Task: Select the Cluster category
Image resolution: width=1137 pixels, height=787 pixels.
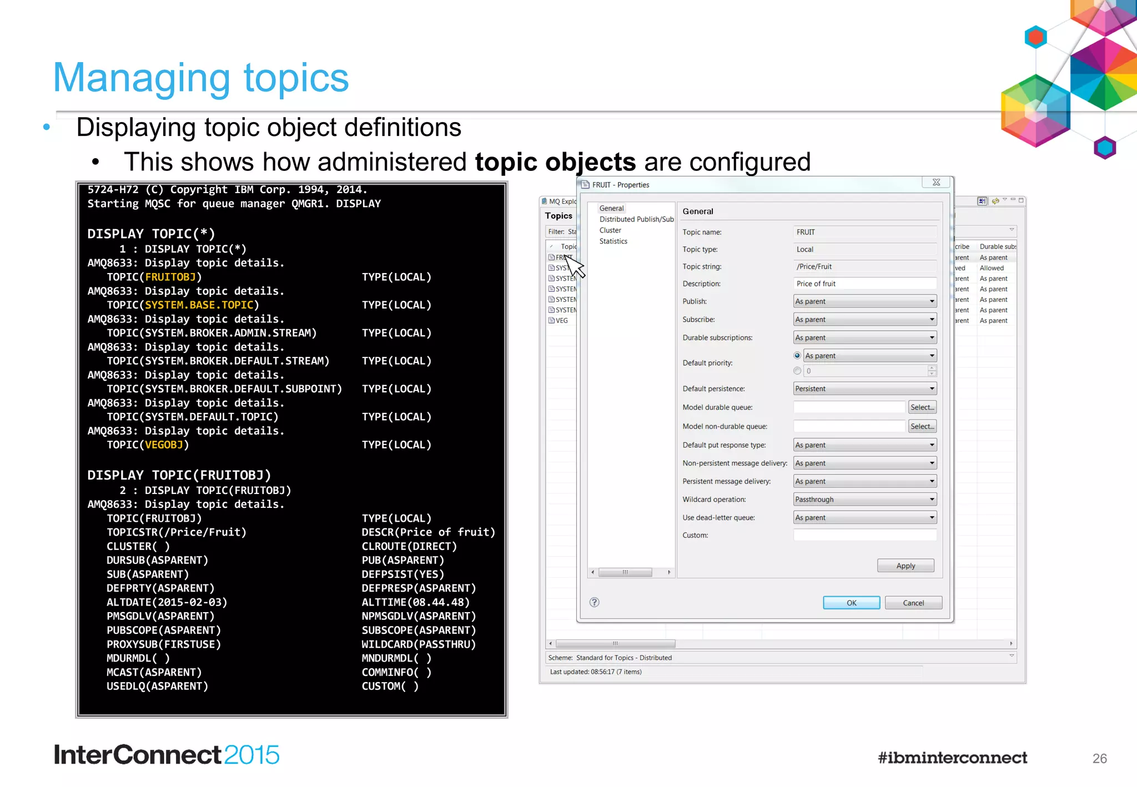Action: (x=610, y=230)
